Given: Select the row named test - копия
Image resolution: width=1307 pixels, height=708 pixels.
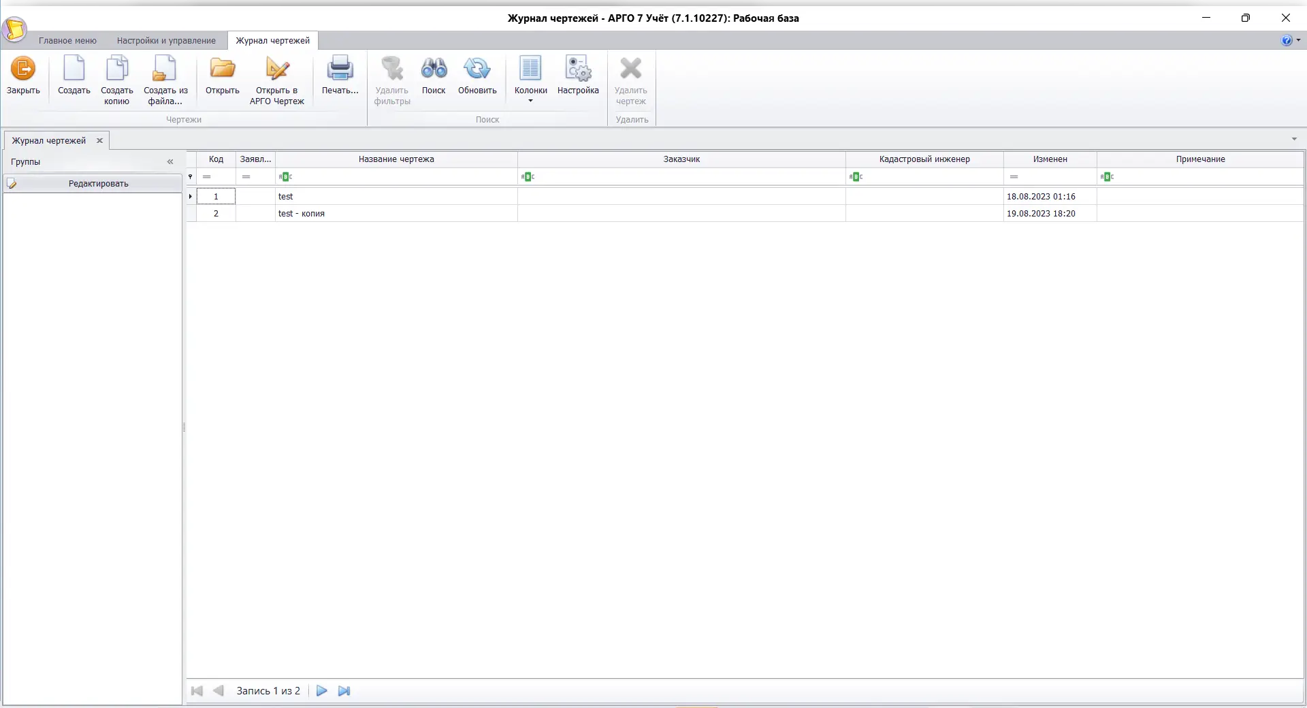Looking at the screenshot, I should pos(745,214).
